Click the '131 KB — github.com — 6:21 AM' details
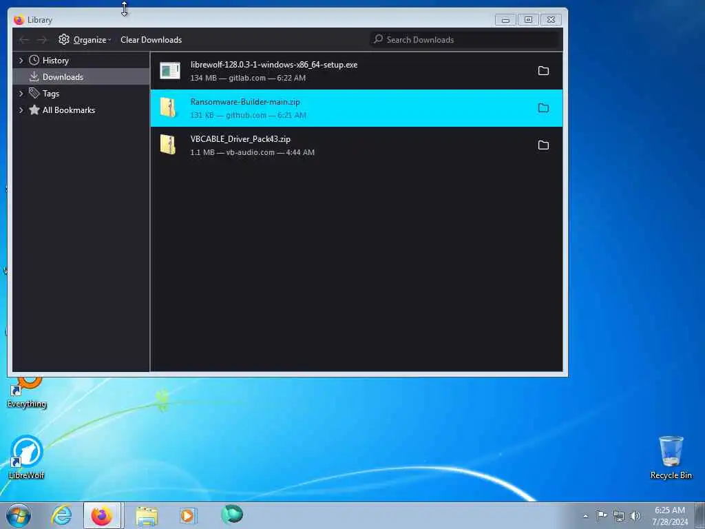 [248, 115]
